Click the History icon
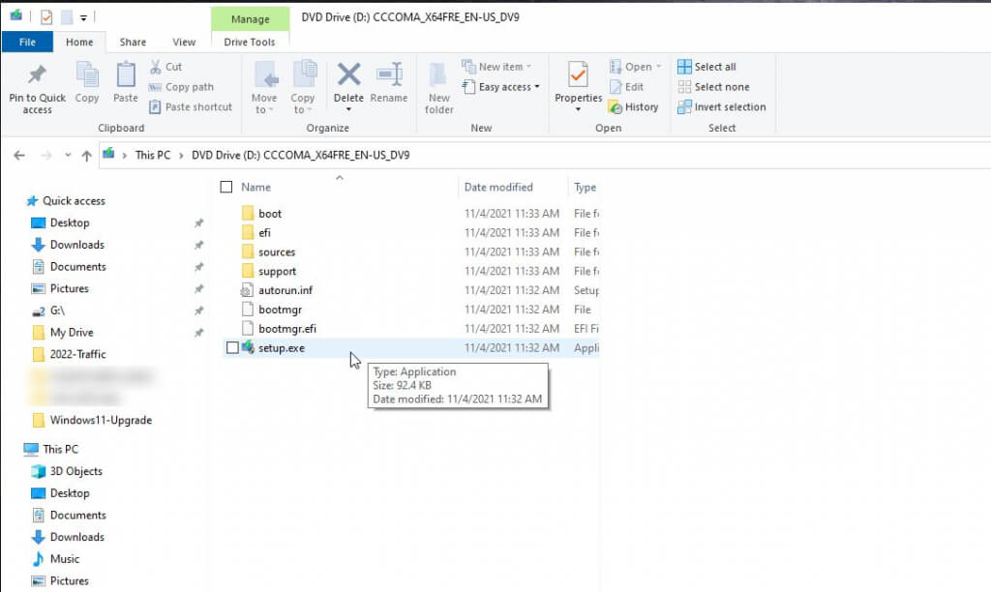Viewport: 991px width, 592px height. [616, 107]
